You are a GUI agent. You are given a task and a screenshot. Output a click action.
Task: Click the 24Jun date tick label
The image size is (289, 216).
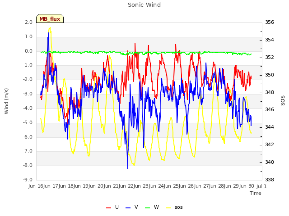pyautogui.click(x=164, y=186)
